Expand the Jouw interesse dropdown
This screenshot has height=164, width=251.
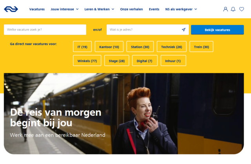64,9
